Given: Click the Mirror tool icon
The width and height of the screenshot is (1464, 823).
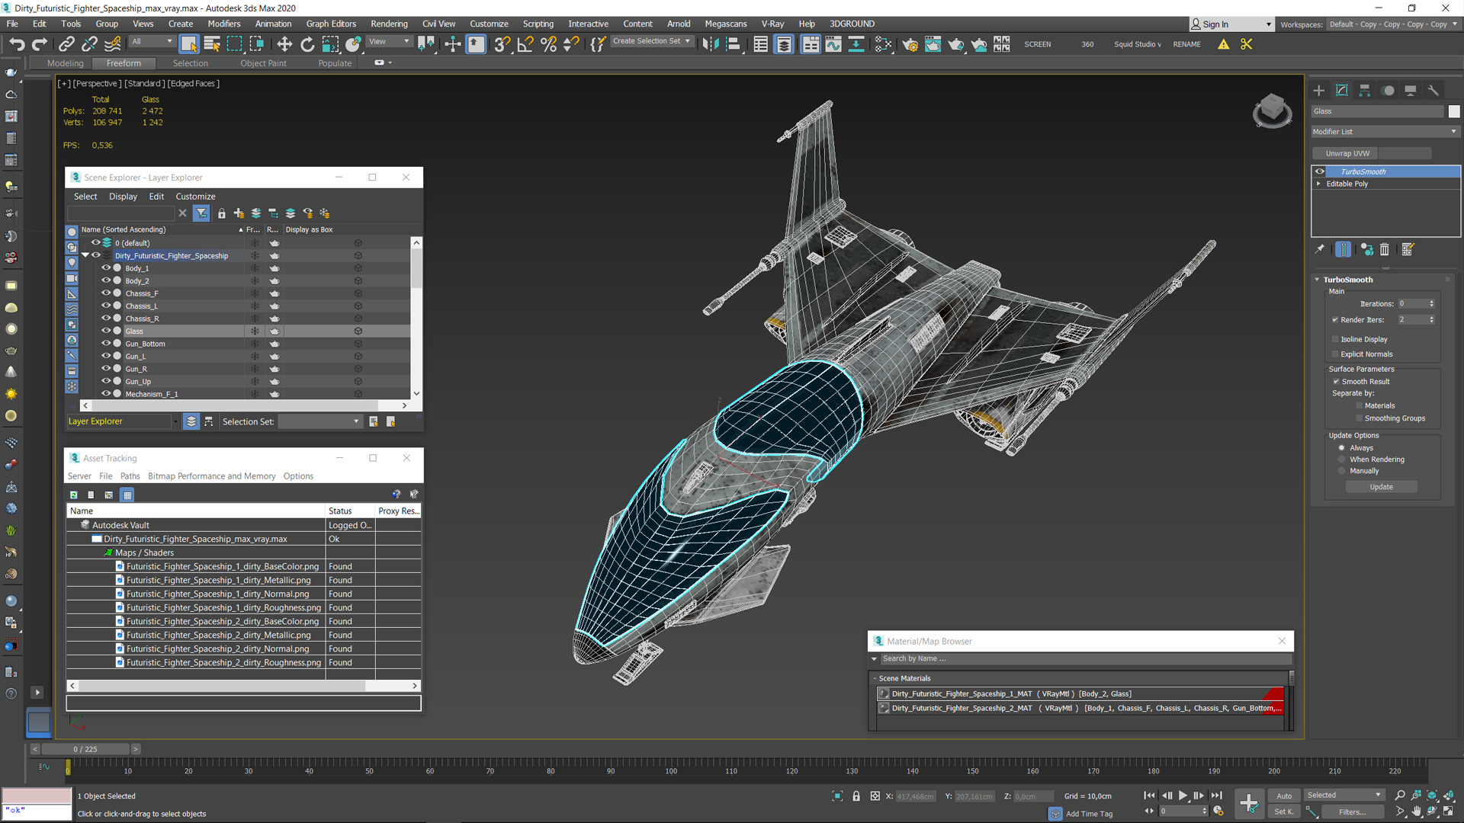Looking at the screenshot, I should point(710,44).
